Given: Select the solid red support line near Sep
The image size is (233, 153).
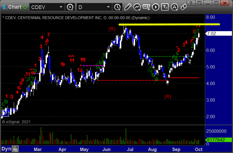Looking at the screenshot, I should click(184, 78).
